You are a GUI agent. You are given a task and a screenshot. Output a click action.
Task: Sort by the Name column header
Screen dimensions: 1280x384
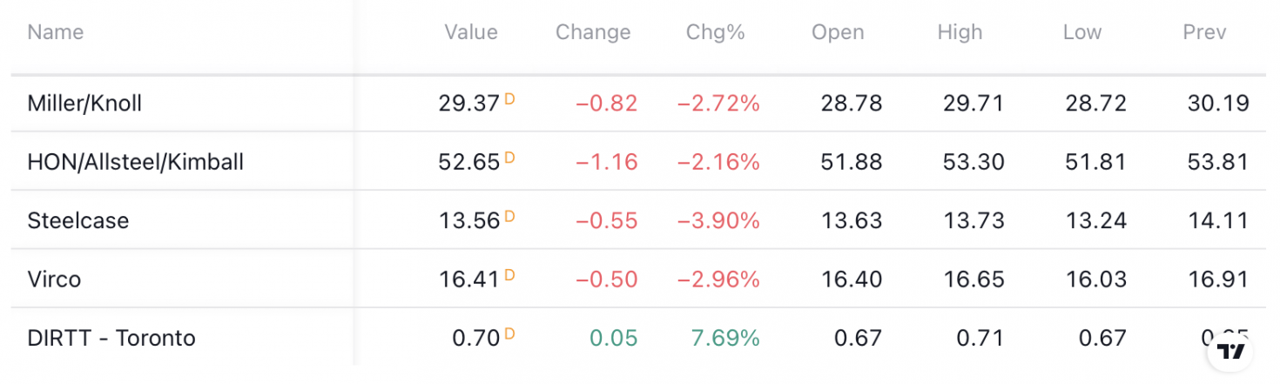pyautogui.click(x=56, y=32)
